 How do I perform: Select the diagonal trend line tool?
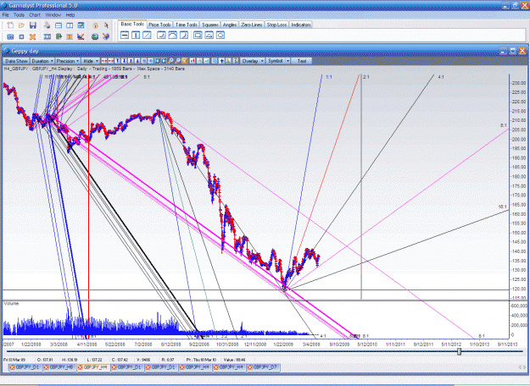pos(147,35)
